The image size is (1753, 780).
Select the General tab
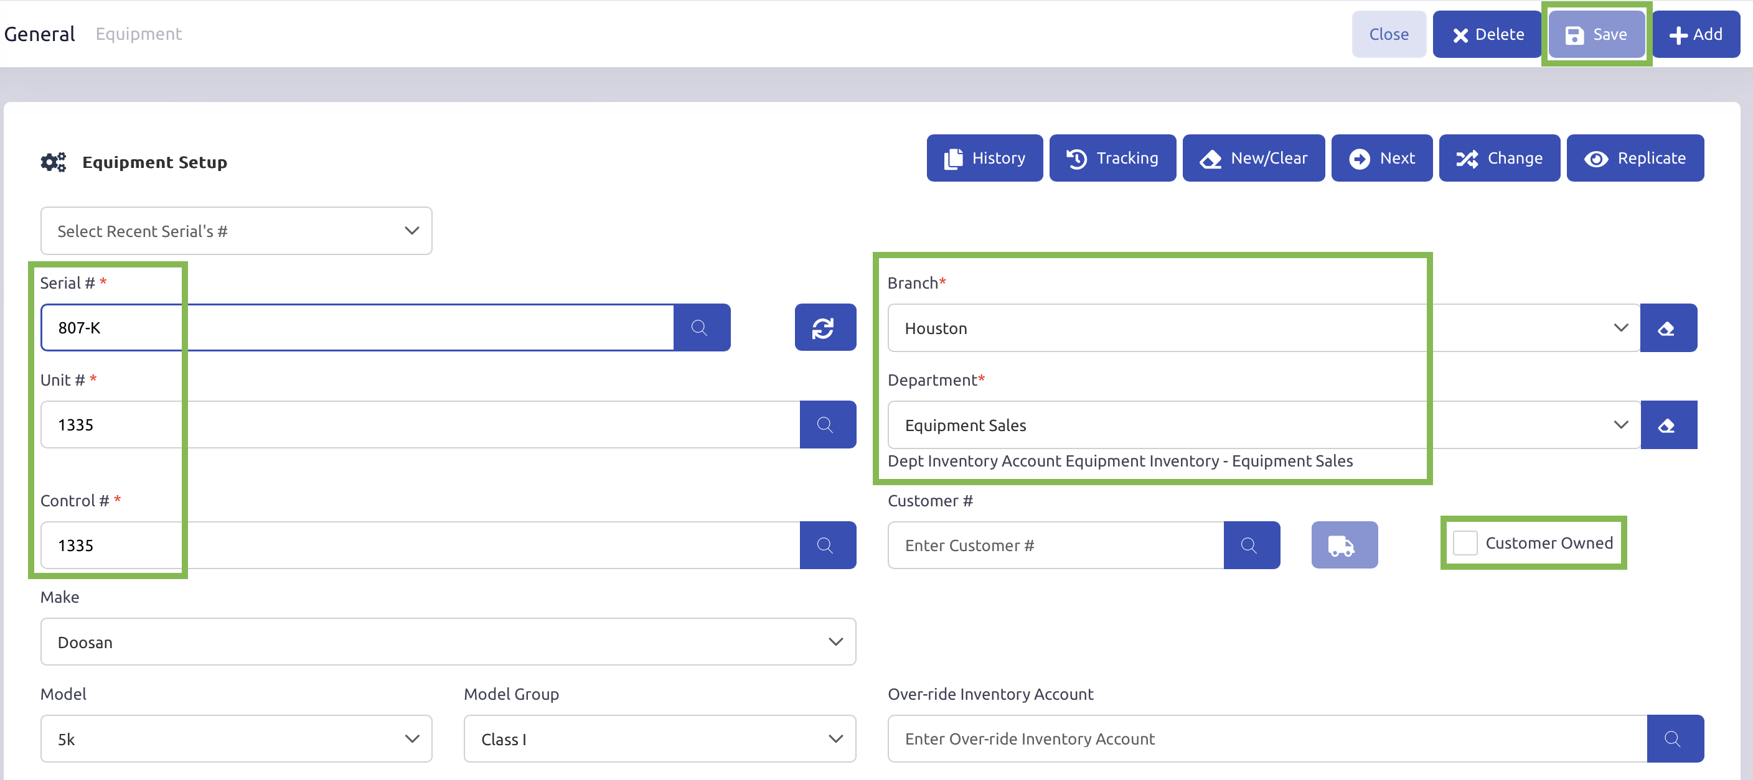39,34
